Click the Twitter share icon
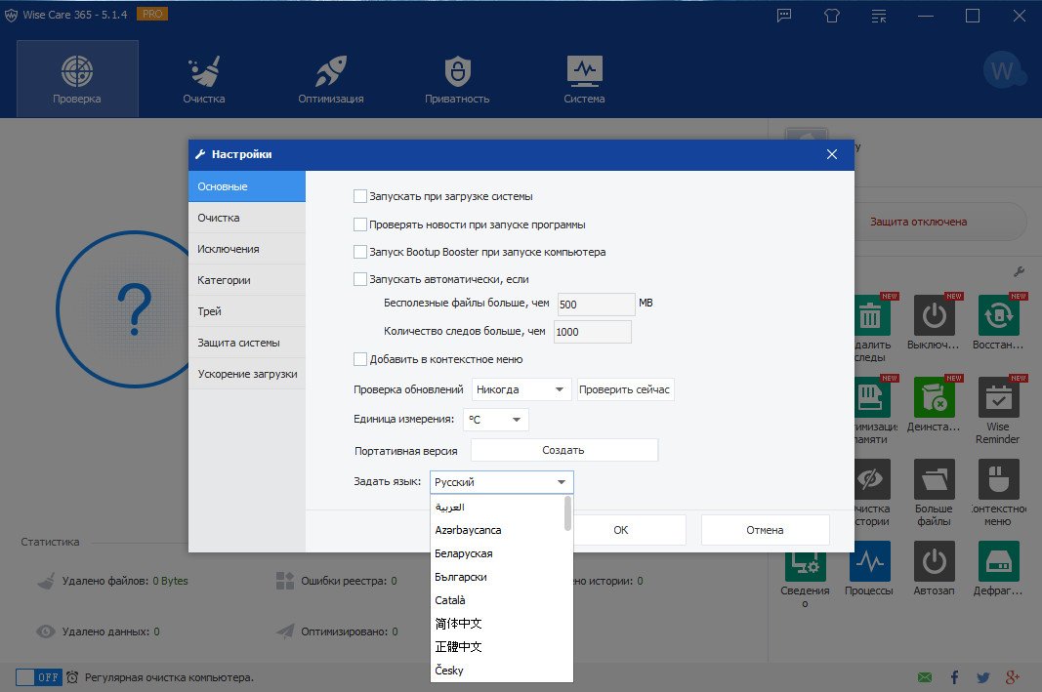1042x692 pixels. [983, 677]
